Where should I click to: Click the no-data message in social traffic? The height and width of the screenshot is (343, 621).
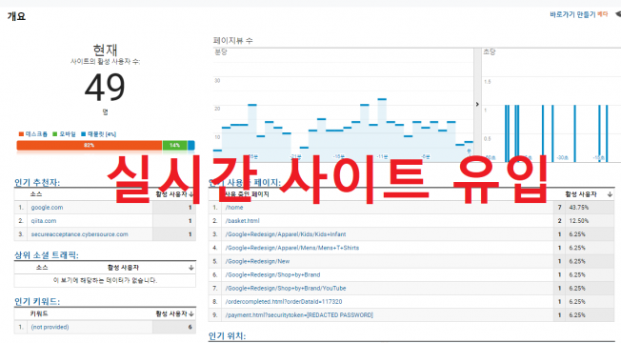click(x=105, y=280)
